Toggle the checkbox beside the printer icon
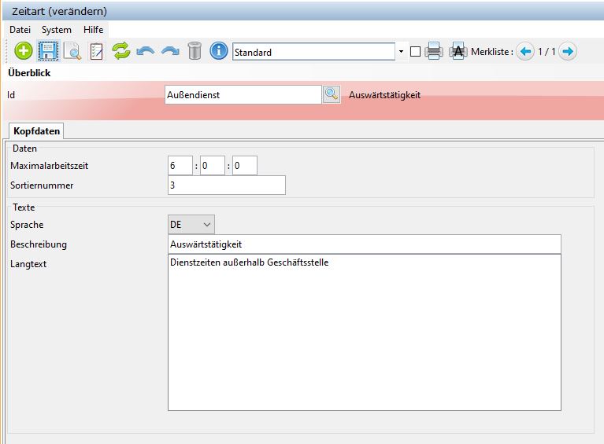This screenshot has width=604, height=444. tap(416, 52)
